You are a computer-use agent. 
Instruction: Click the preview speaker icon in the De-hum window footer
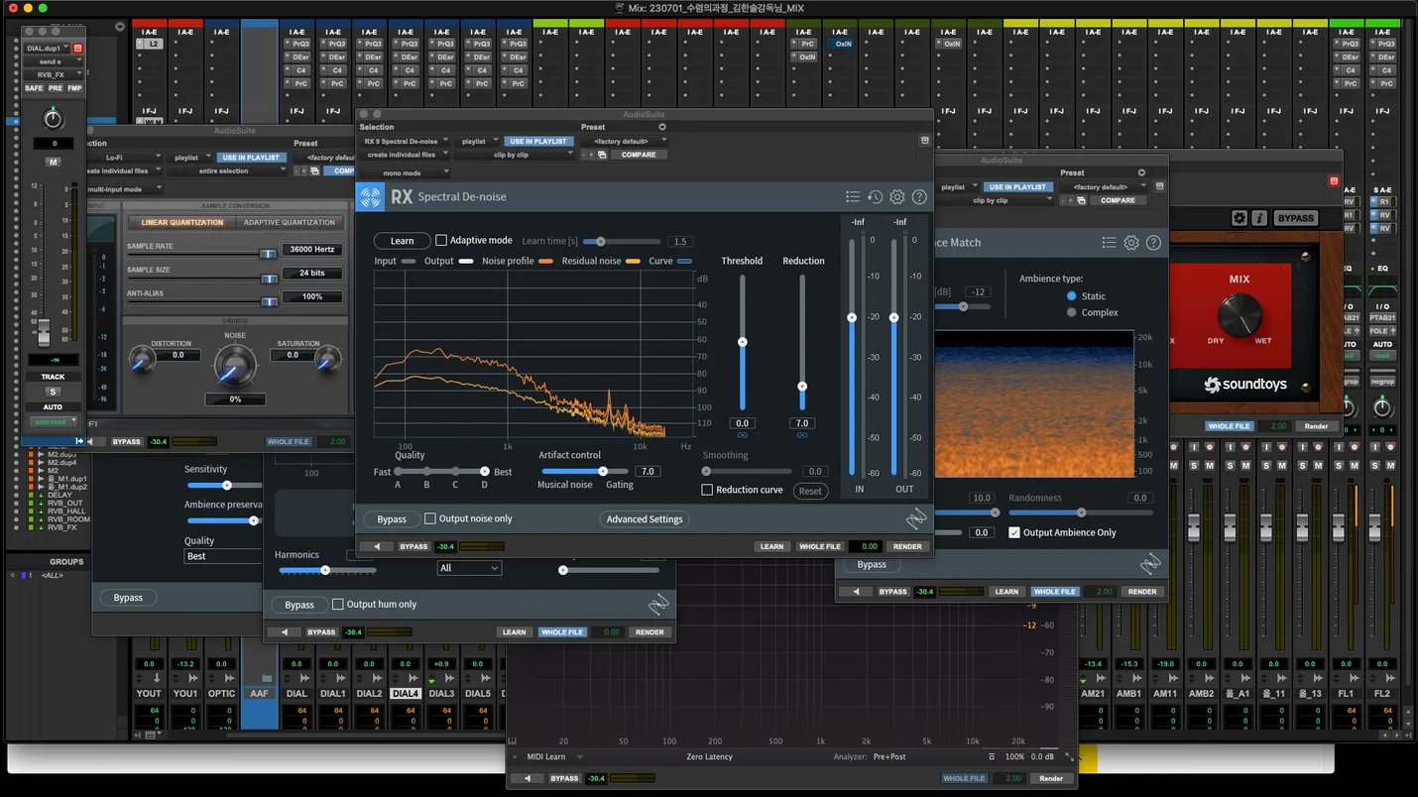[x=284, y=631]
